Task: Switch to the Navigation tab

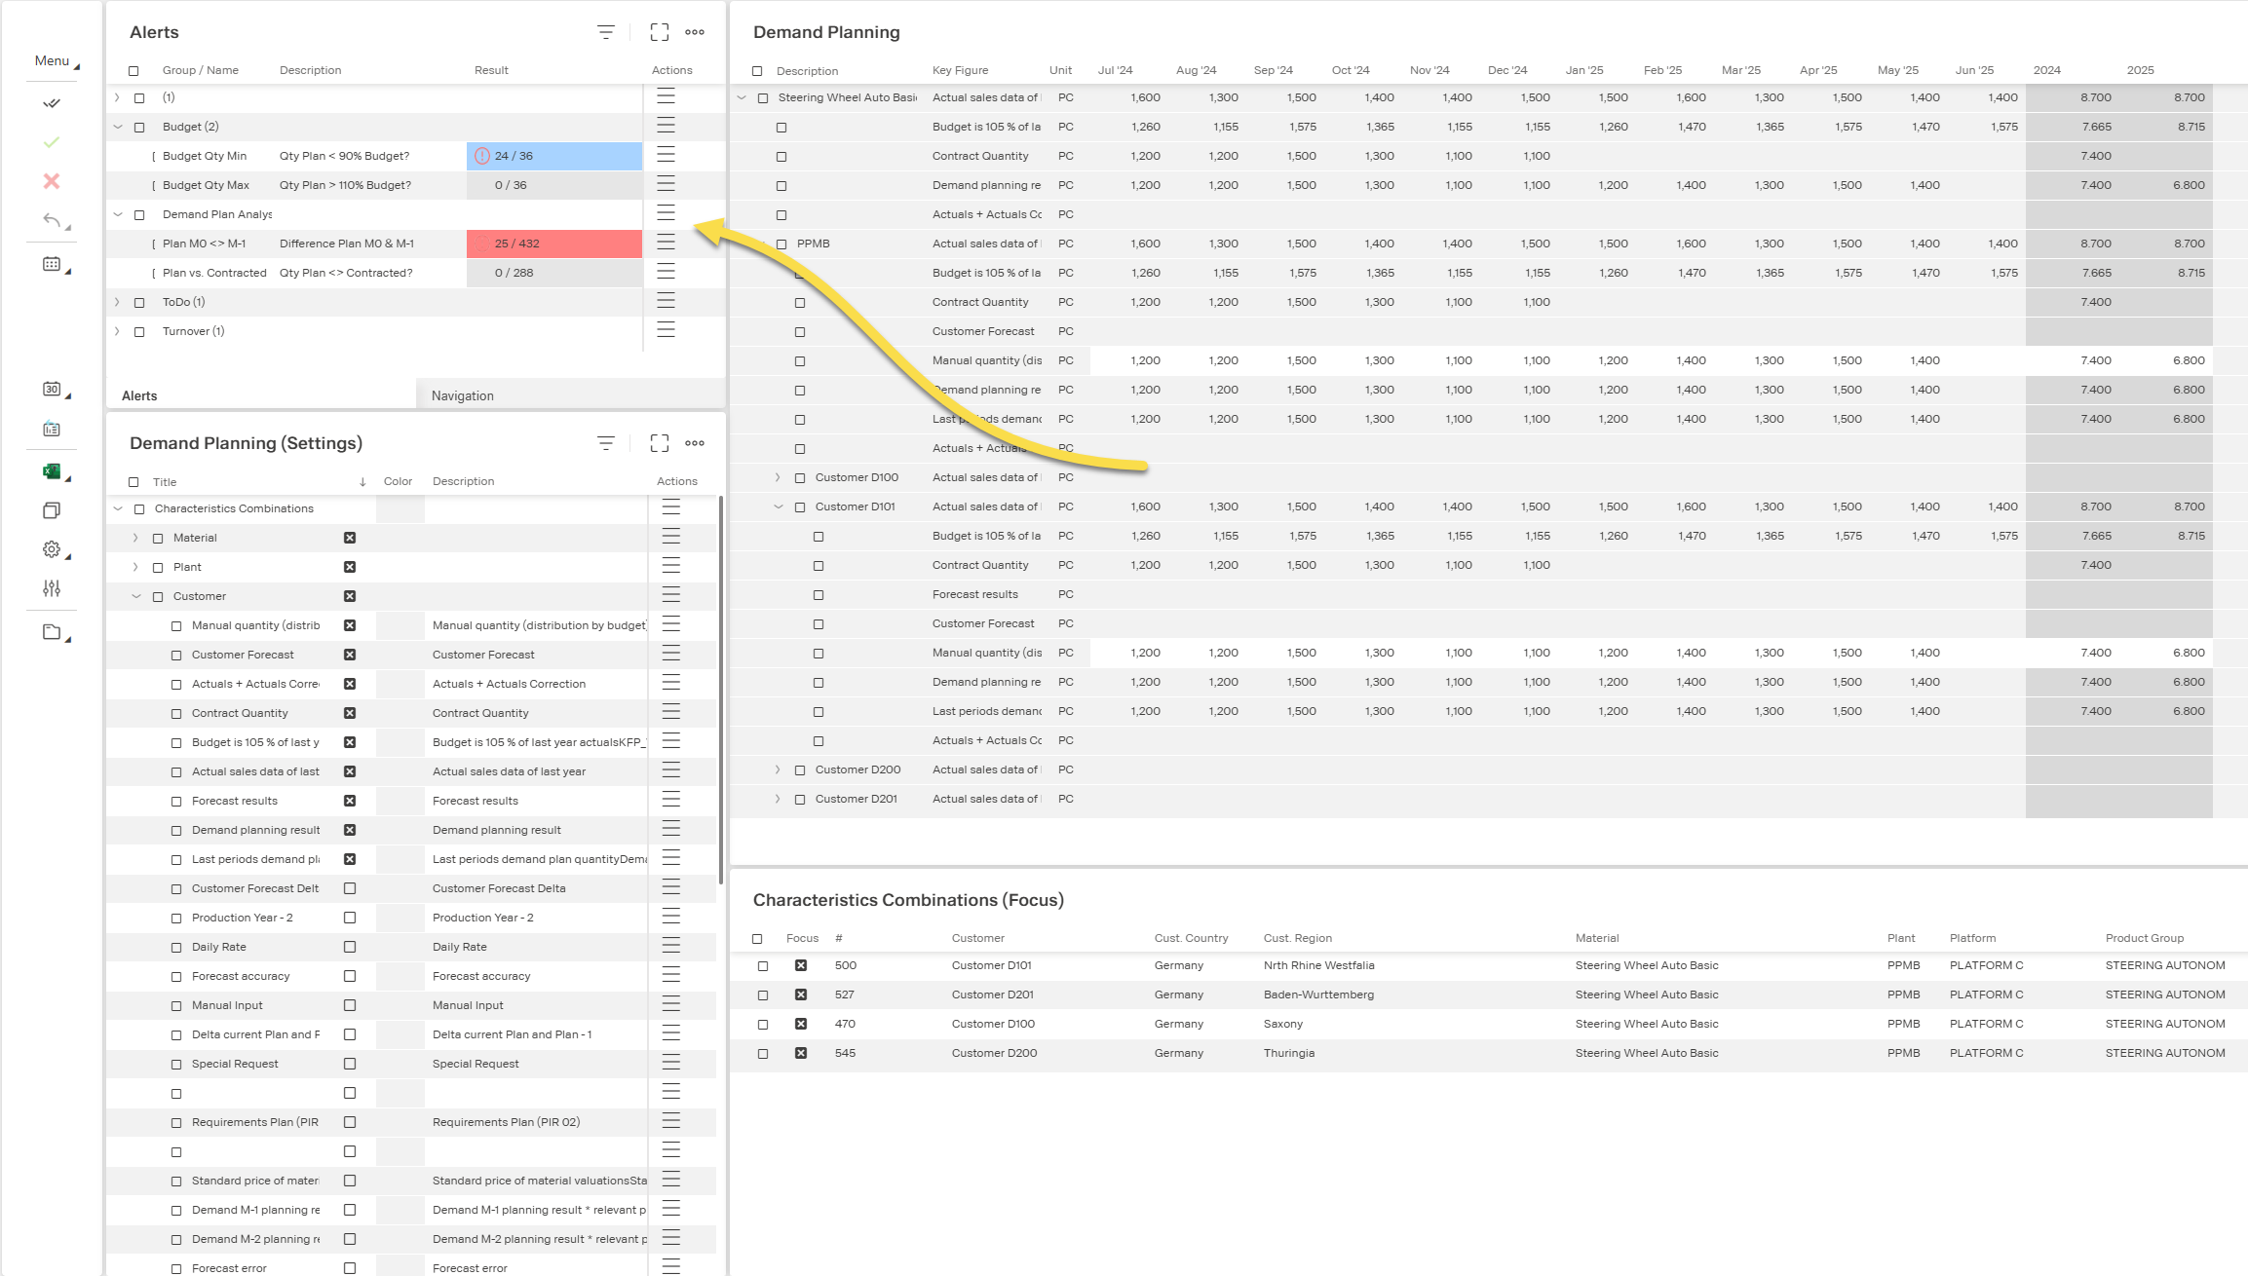Action: coord(463,395)
